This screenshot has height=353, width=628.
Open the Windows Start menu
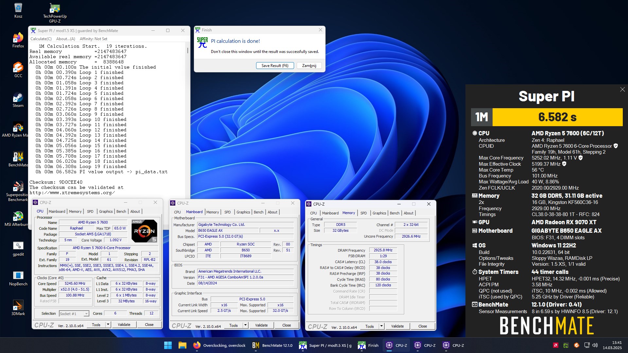click(x=168, y=345)
